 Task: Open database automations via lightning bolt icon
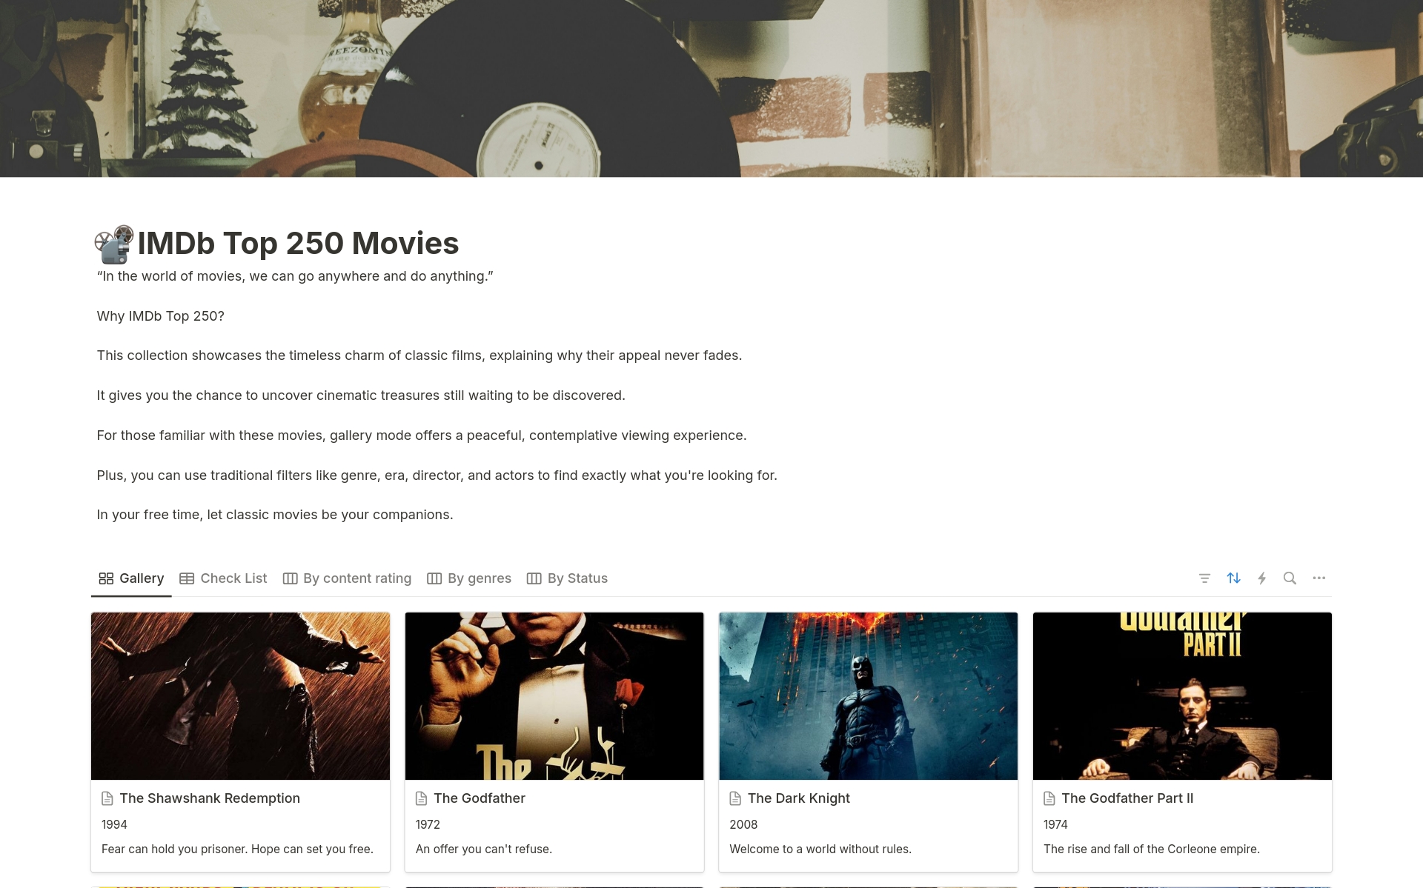(x=1262, y=578)
